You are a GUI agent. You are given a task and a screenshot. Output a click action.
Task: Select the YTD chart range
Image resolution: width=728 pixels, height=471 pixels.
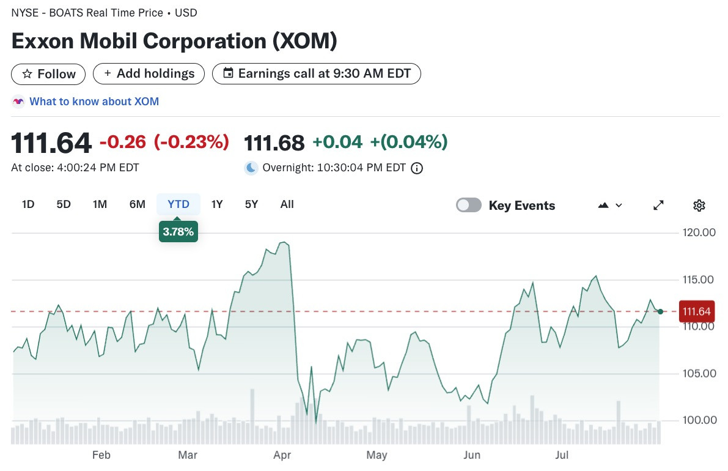point(178,204)
